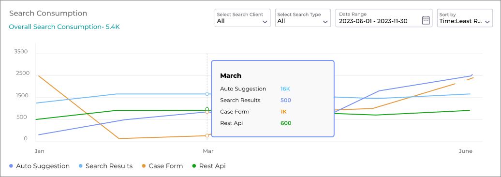Click the Jan x-axis label
The image size is (501, 177).
[x=39, y=151]
